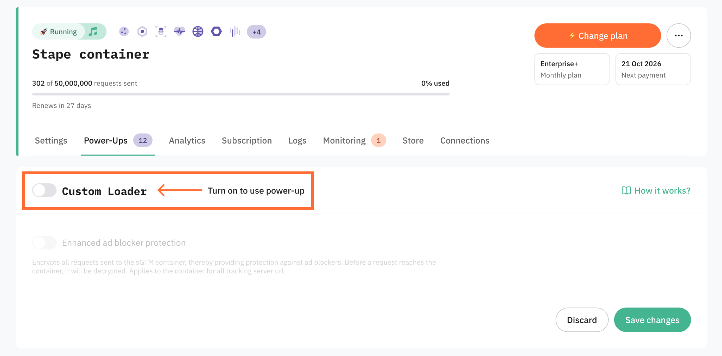This screenshot has width=722, height=356.
Task: Go to the Logs tab
Action: click(297, 141)
